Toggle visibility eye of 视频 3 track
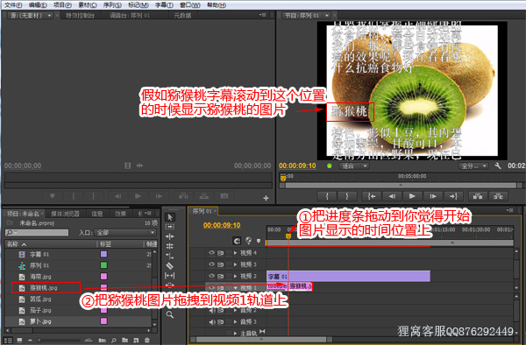 [x=211, y=264]
